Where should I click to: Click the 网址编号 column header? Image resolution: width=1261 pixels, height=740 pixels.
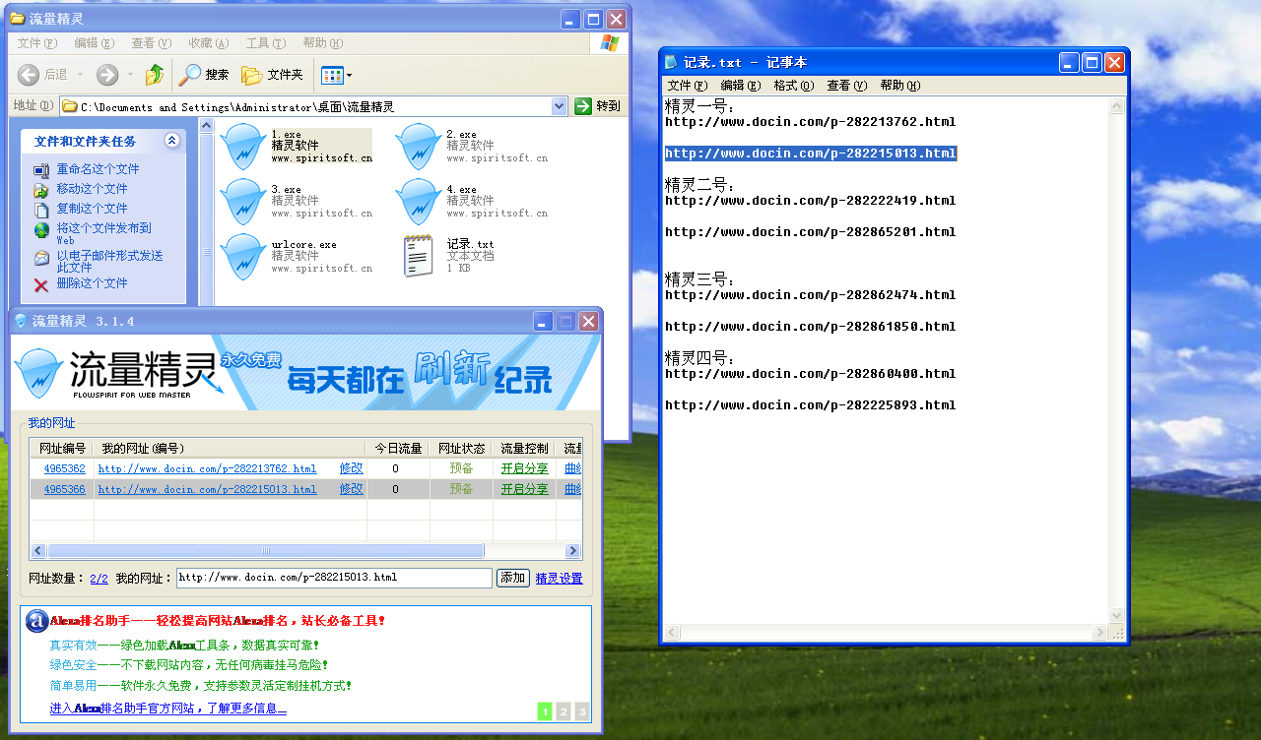pyautogui.click(x=62, y=448)
